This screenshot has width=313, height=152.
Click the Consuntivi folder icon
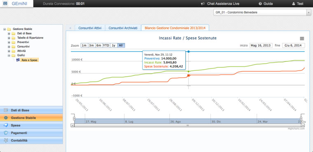coord(13,46)
